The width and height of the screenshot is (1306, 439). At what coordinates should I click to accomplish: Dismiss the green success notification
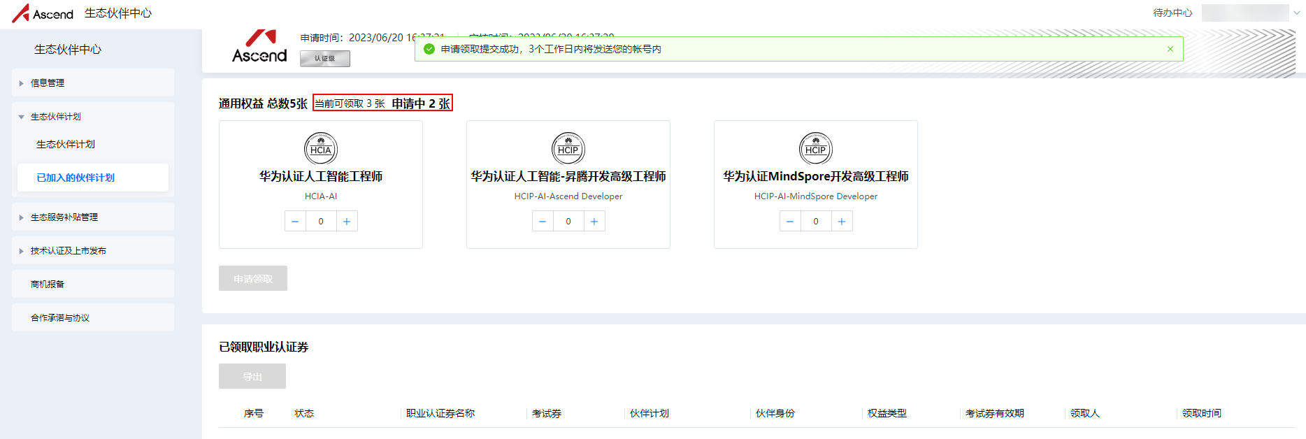pyautogui.click(x=1170, y=49)
